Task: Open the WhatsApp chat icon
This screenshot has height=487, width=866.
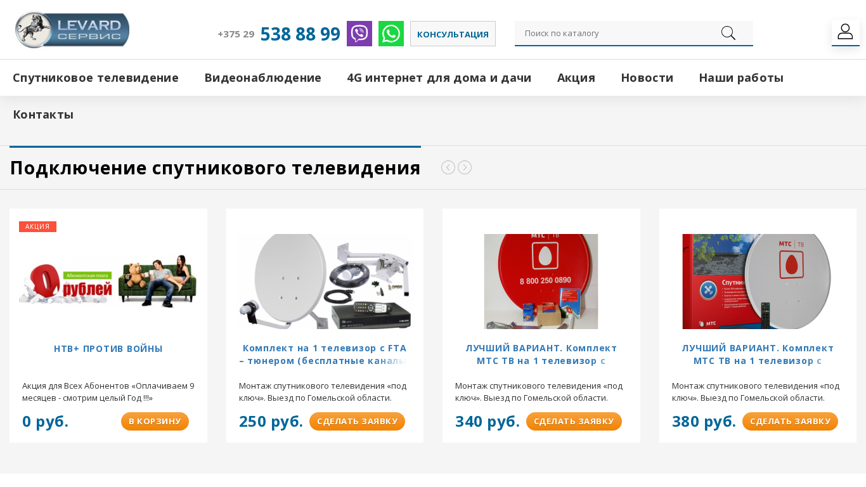Action: [391, 34]
